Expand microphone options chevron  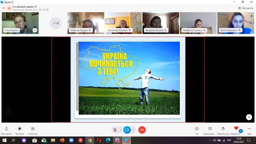click(x=121, y=130)
